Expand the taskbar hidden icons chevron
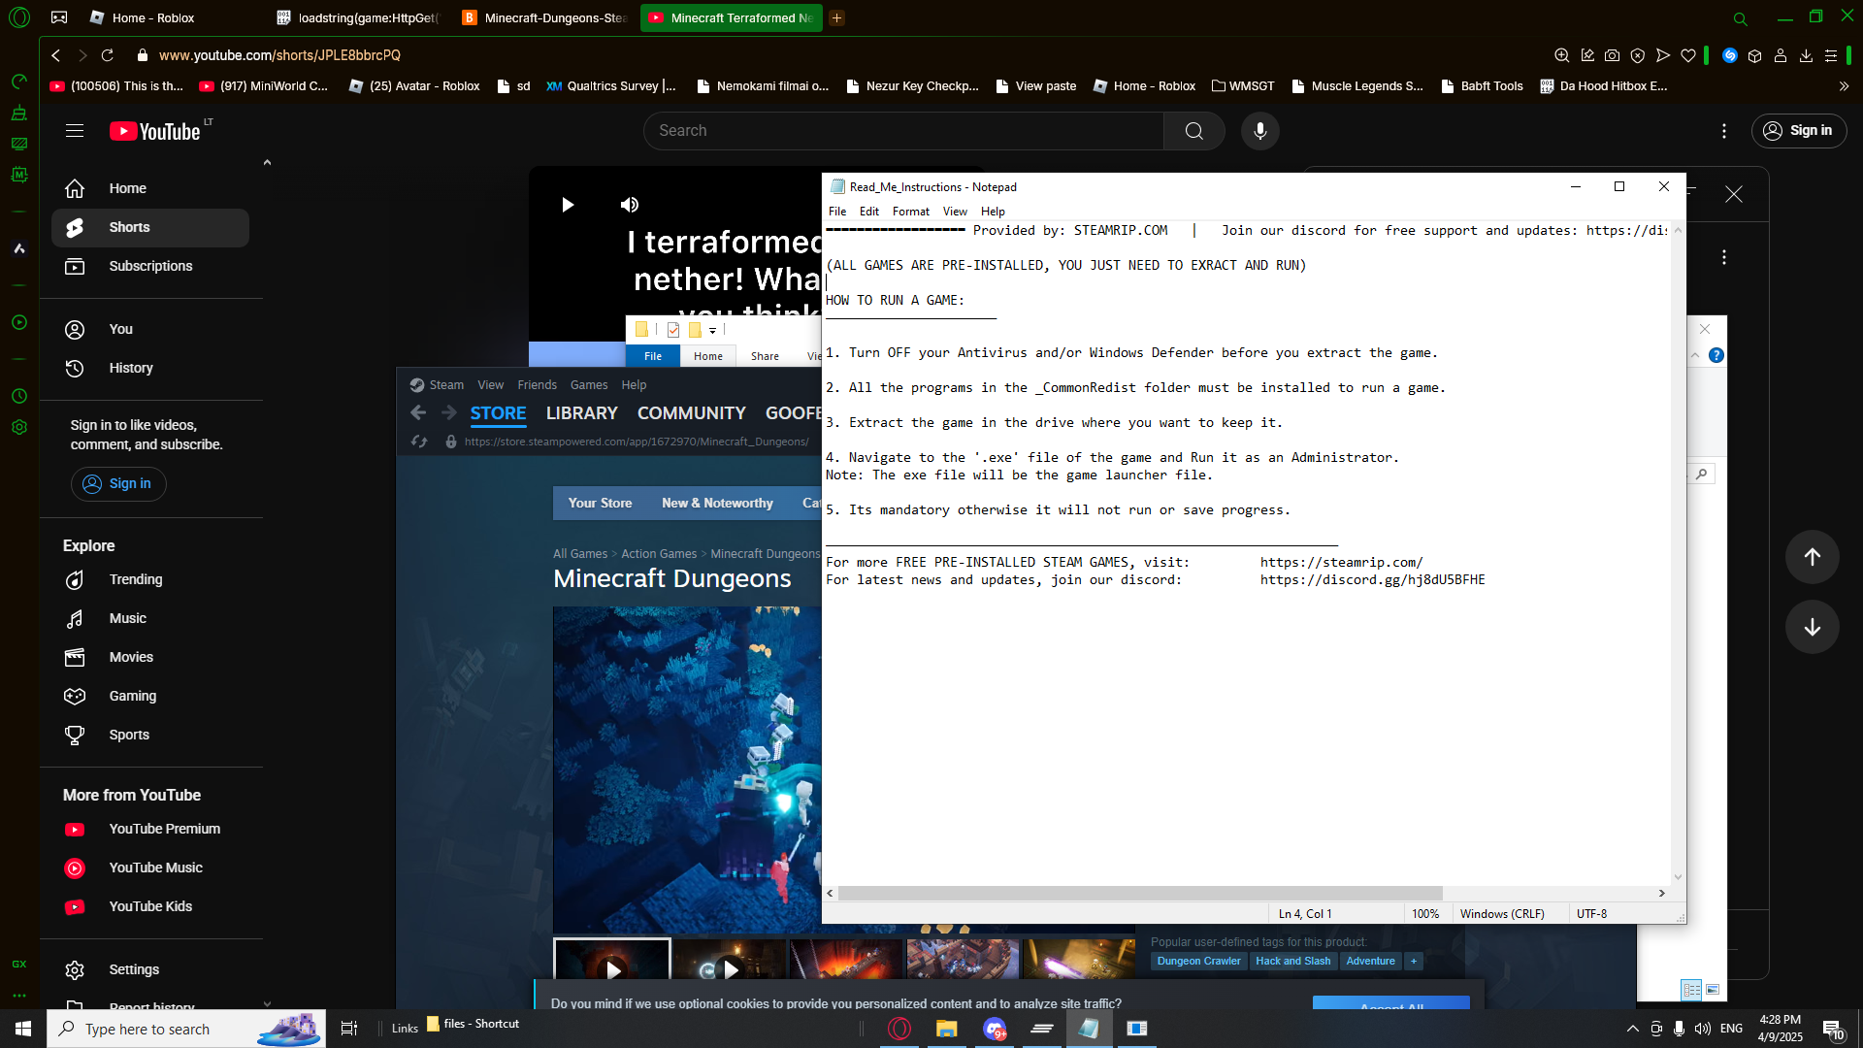This screenshot has height=1048, width=1863. tap(1632, 1030)
